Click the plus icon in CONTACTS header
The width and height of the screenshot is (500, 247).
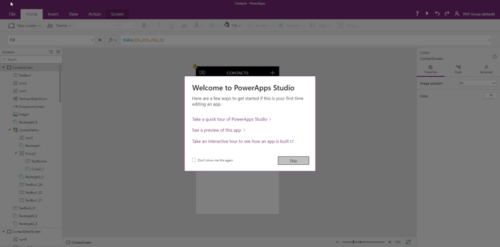tap(272, 73)
